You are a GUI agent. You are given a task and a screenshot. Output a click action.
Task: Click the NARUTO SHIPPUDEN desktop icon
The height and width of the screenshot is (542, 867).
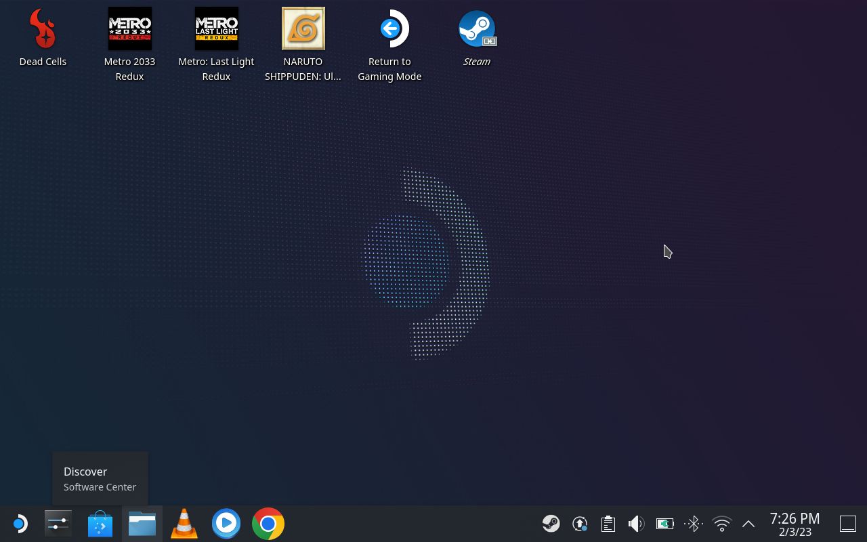(x=303, y=45)
